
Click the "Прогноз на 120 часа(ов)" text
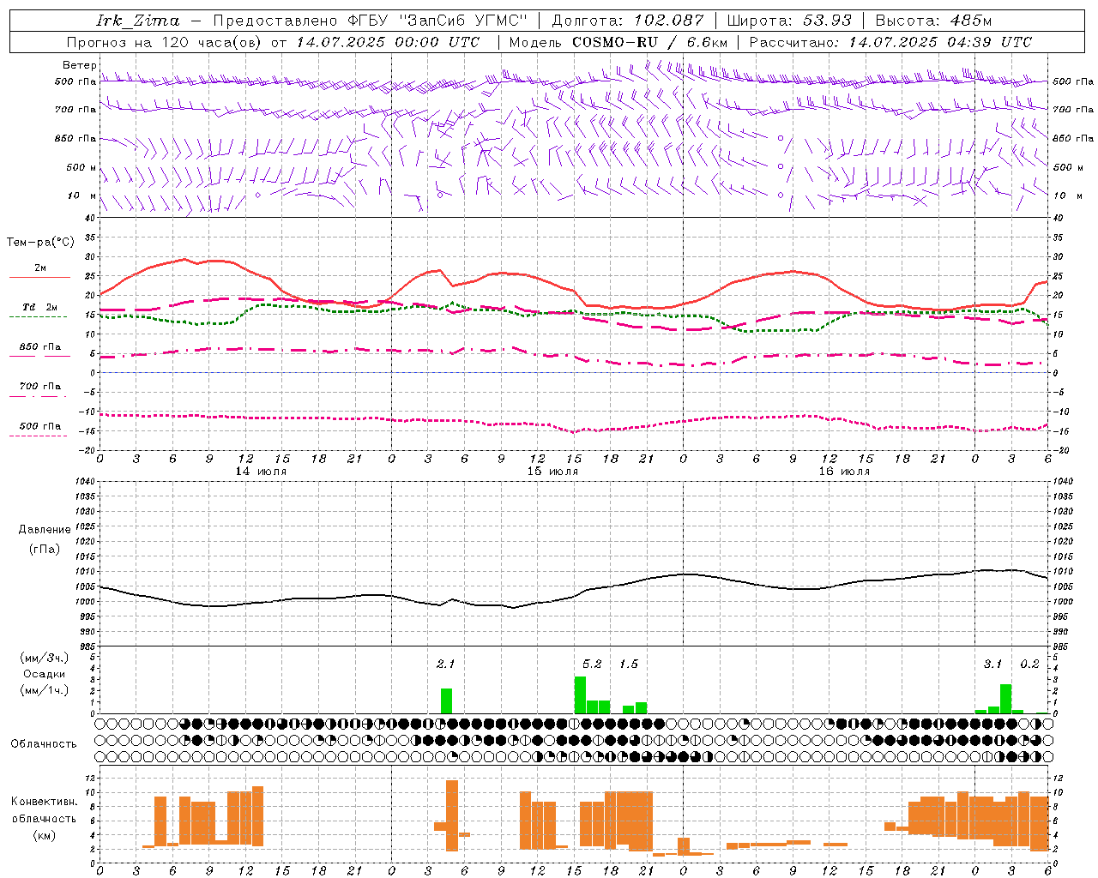point(166,42)
